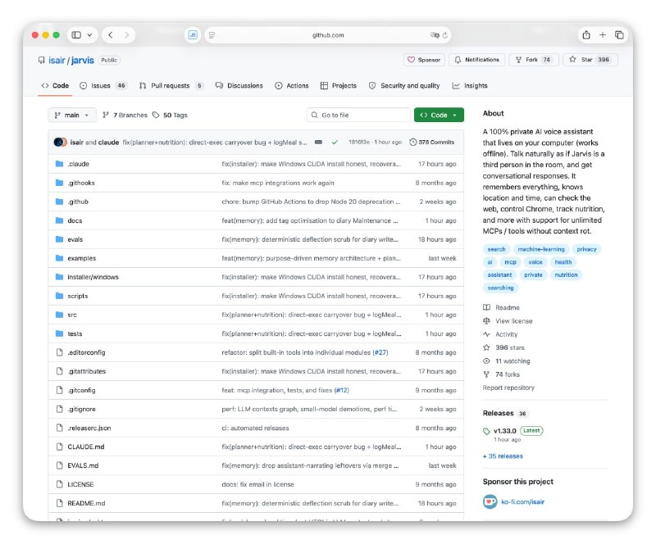The height and width of the screenshot is (544, 656).
Task: Open the Actions tab
Action: pos(292,86)
